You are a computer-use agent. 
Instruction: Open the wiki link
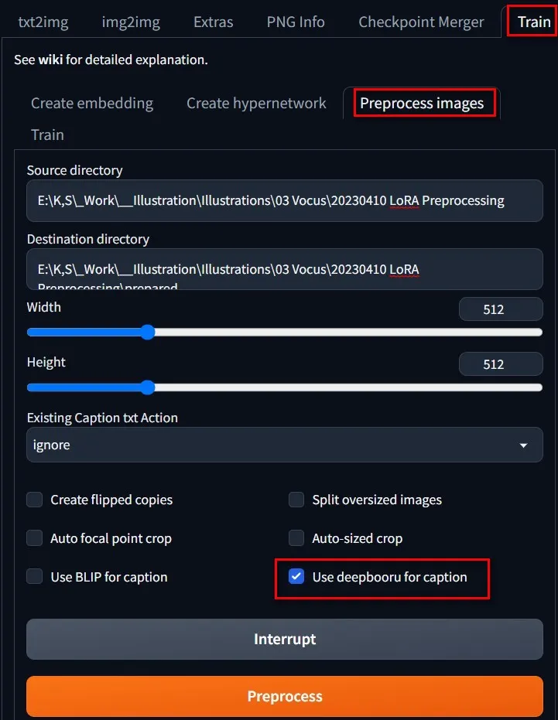(x=50, y=60)
